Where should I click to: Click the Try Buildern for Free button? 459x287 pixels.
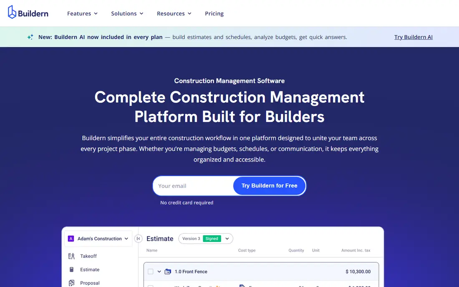click(x=269, y=186)
